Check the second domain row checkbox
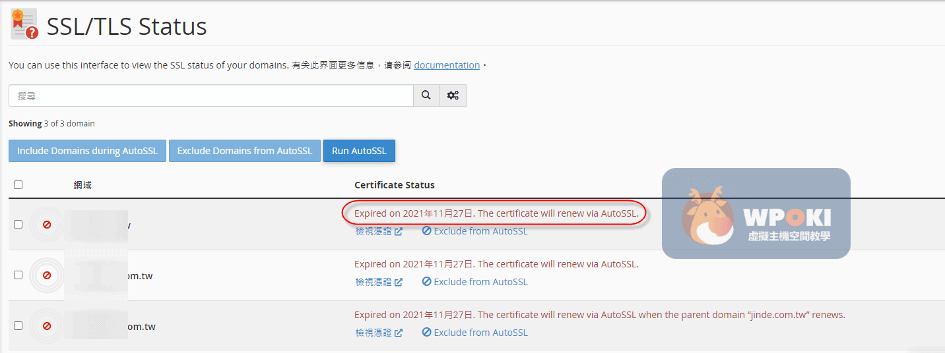 18,275
